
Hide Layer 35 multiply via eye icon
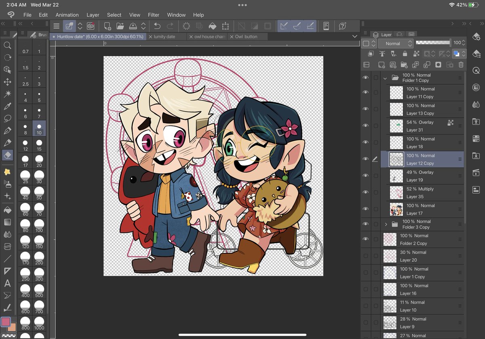tap(366, 193)
